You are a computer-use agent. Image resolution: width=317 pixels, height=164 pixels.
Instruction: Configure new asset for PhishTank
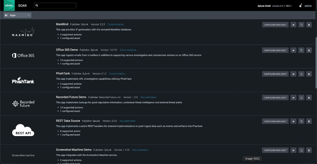pos(275,74)
